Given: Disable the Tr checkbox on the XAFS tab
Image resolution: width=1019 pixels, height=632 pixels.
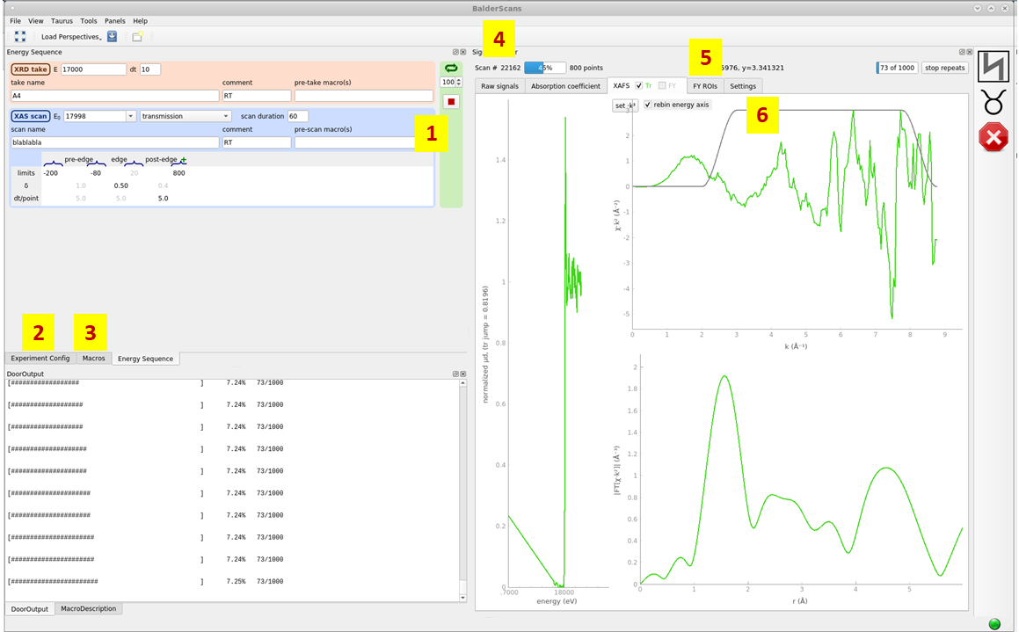Looking at the screenshot, I should coord(638,86).
